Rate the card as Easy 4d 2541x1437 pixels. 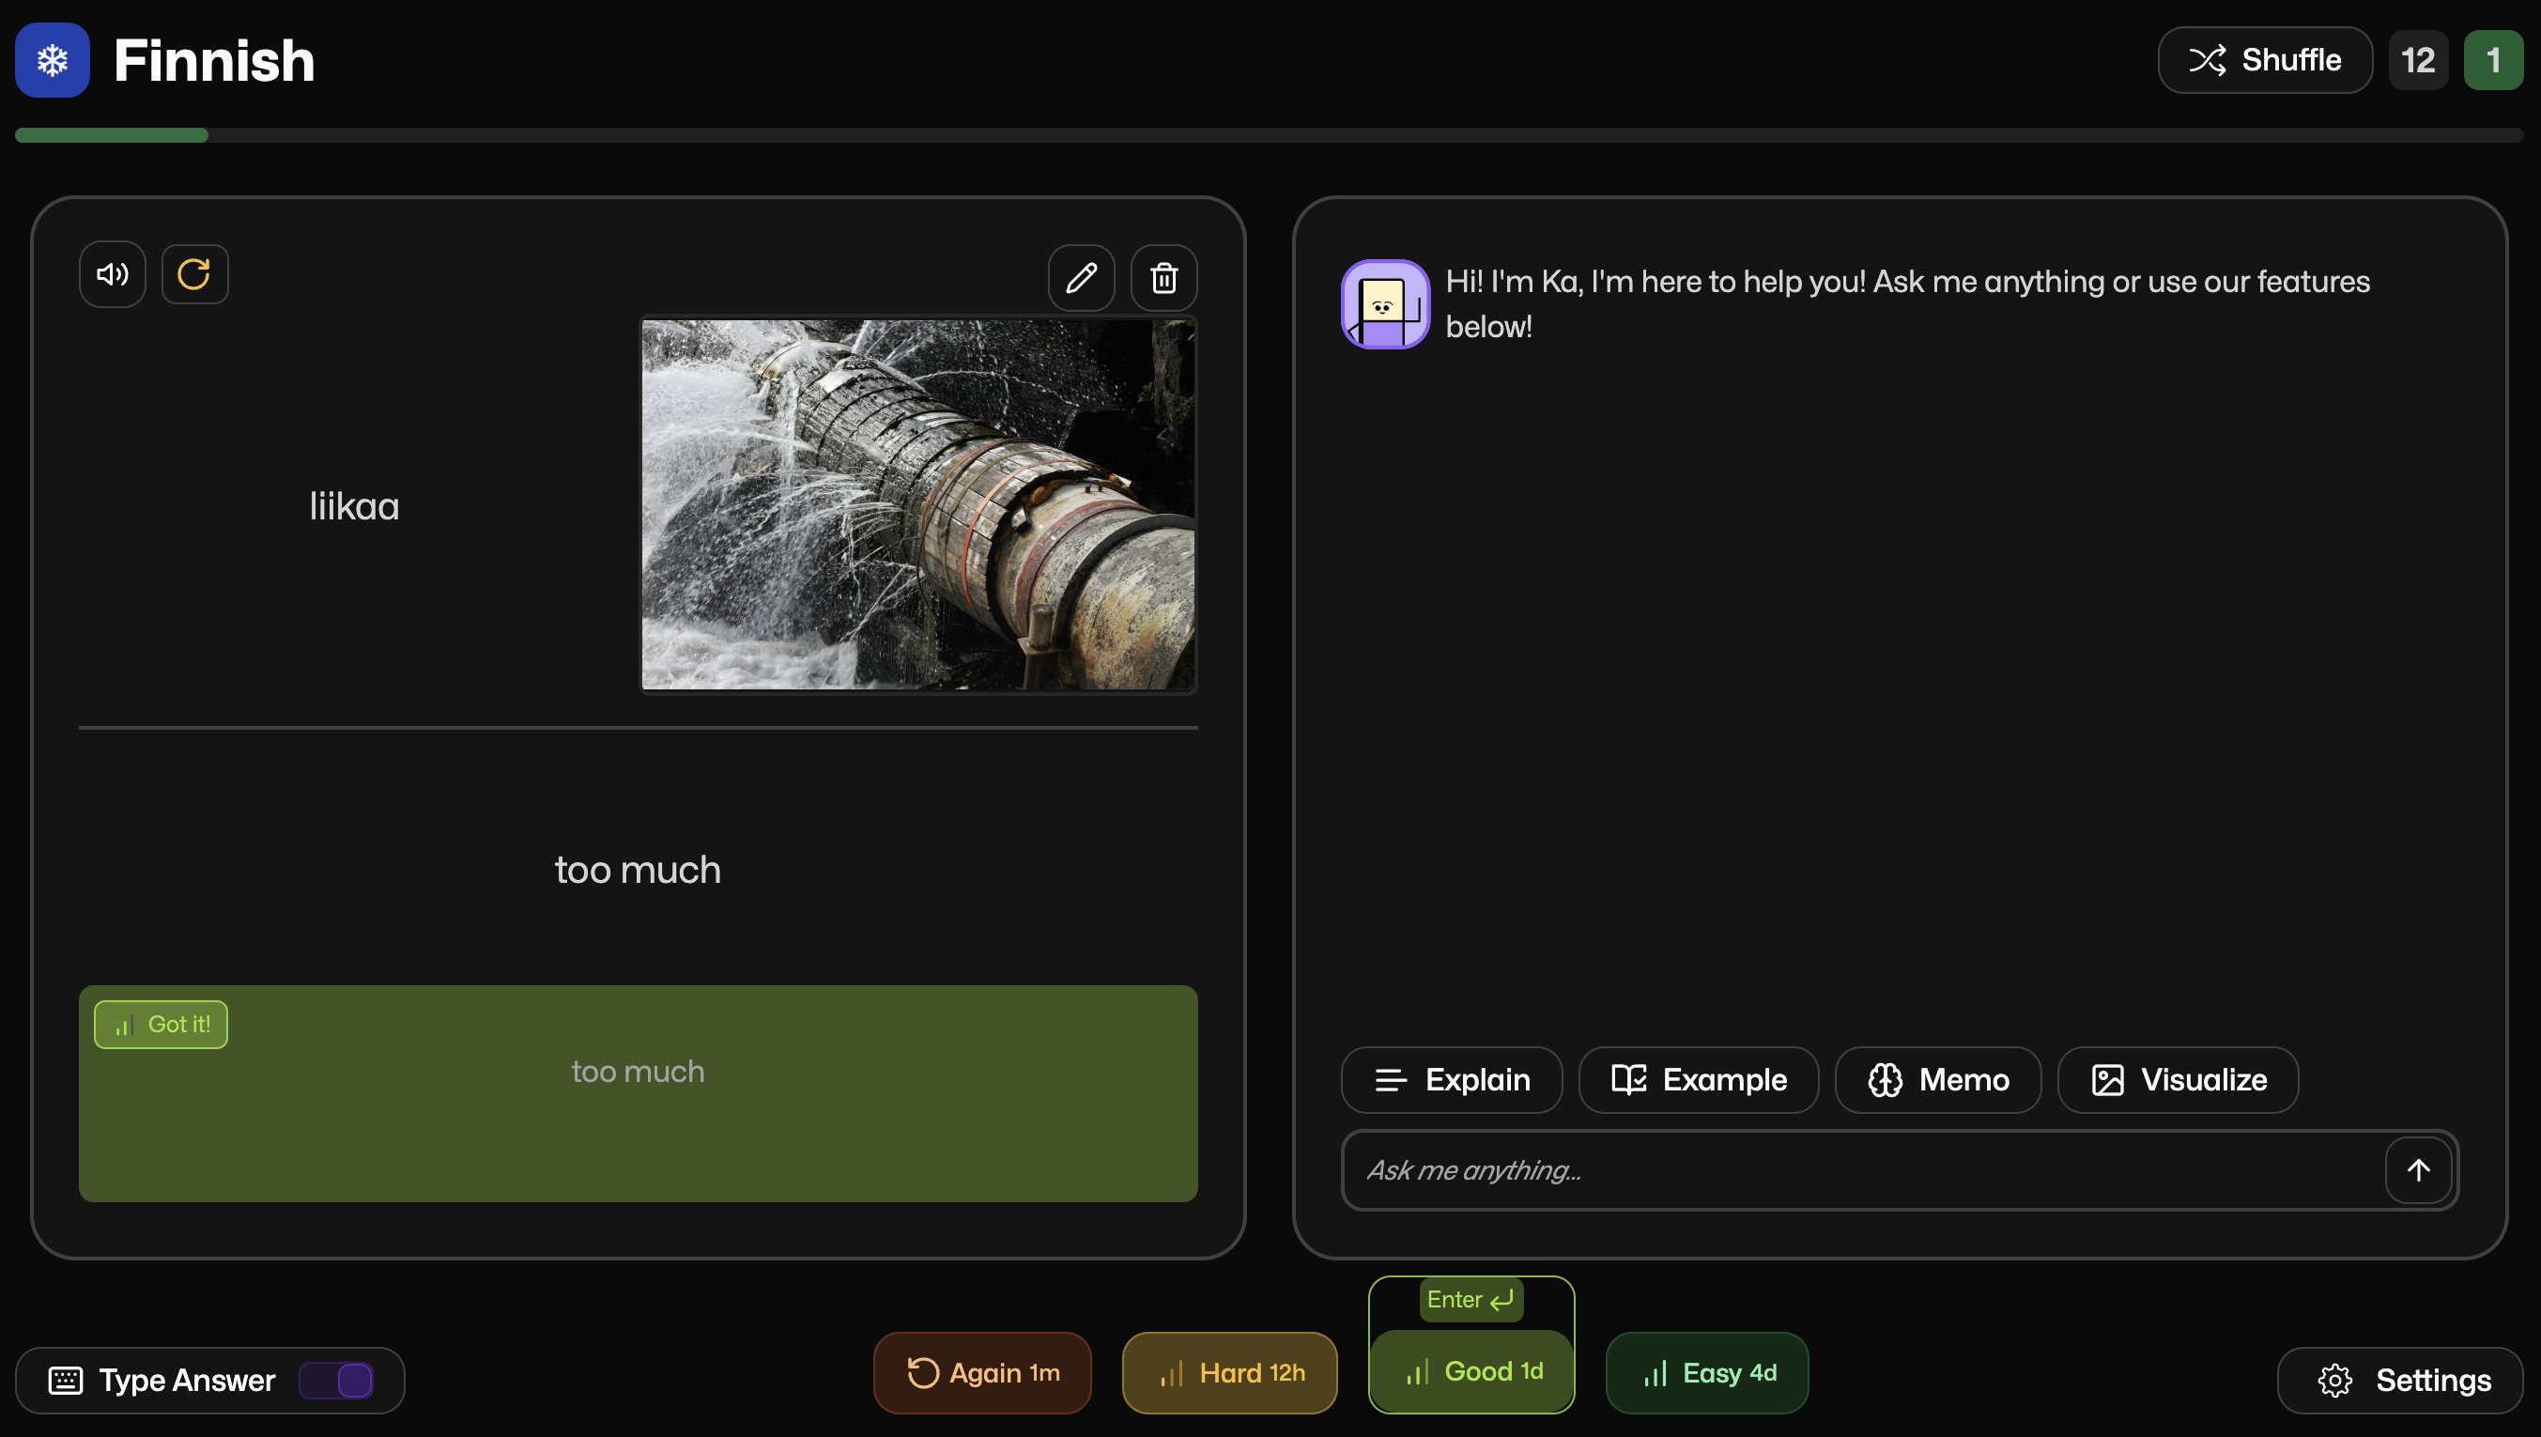[x=1707, y=1373]
